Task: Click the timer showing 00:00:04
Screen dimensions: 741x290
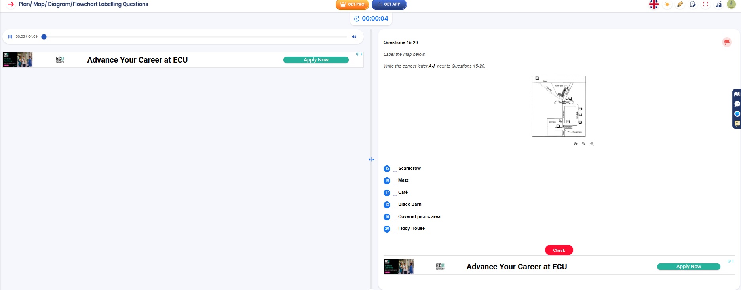Action: (x=371, y=19)
